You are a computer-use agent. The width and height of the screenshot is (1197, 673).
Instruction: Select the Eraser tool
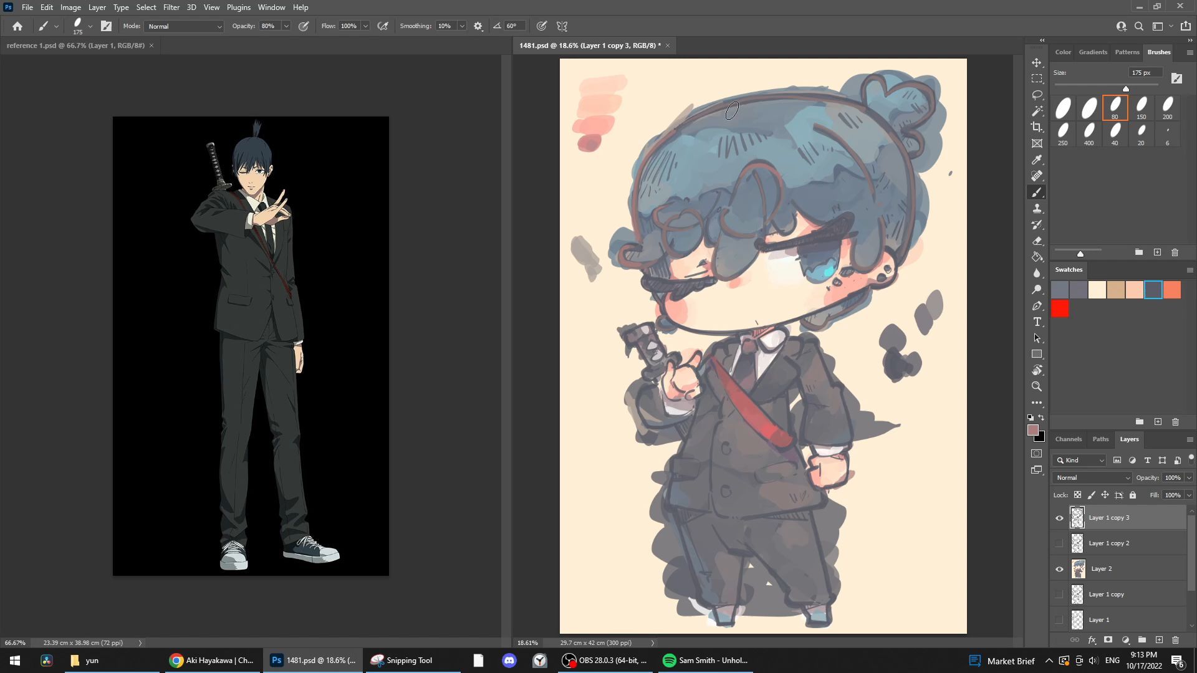[x=1037, y=241]
